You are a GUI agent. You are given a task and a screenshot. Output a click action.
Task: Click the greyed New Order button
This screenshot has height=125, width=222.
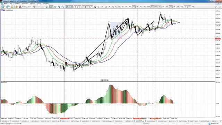pyautogui.click(x=39, y=7)
